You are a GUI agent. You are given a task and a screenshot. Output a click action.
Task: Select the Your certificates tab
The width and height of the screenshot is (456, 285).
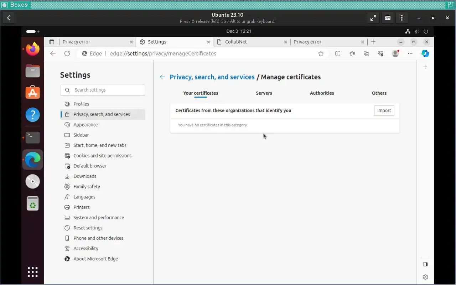pyautogui.click(x=201, y=93)
